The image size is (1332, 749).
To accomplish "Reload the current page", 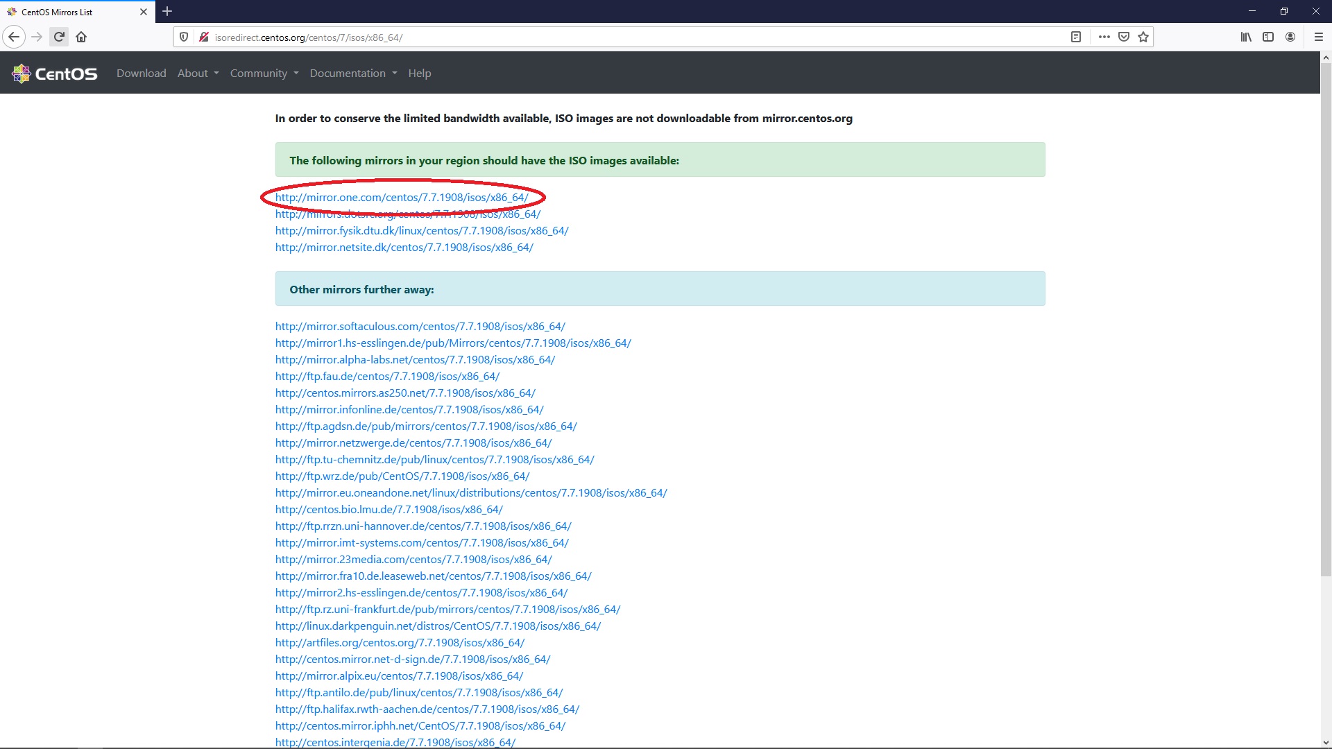I will [59, 37].
